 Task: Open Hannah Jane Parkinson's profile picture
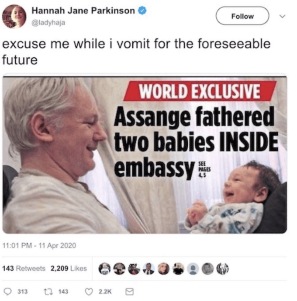(14, 16)
